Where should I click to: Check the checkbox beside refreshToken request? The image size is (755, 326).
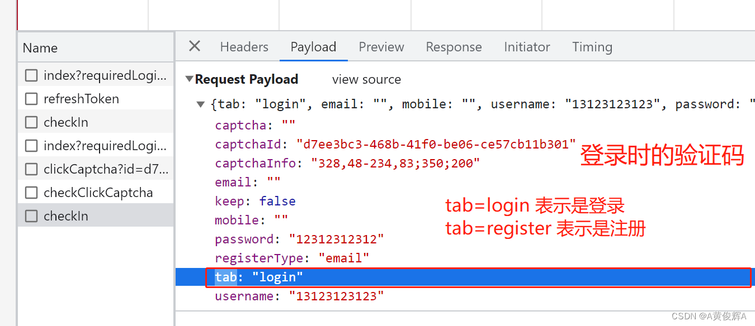(x=31, y=98)
